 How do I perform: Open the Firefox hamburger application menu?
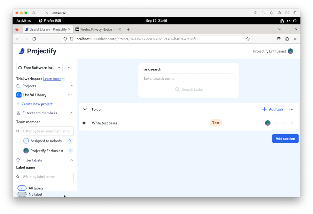pyautogui.click(x=295, y=39)
